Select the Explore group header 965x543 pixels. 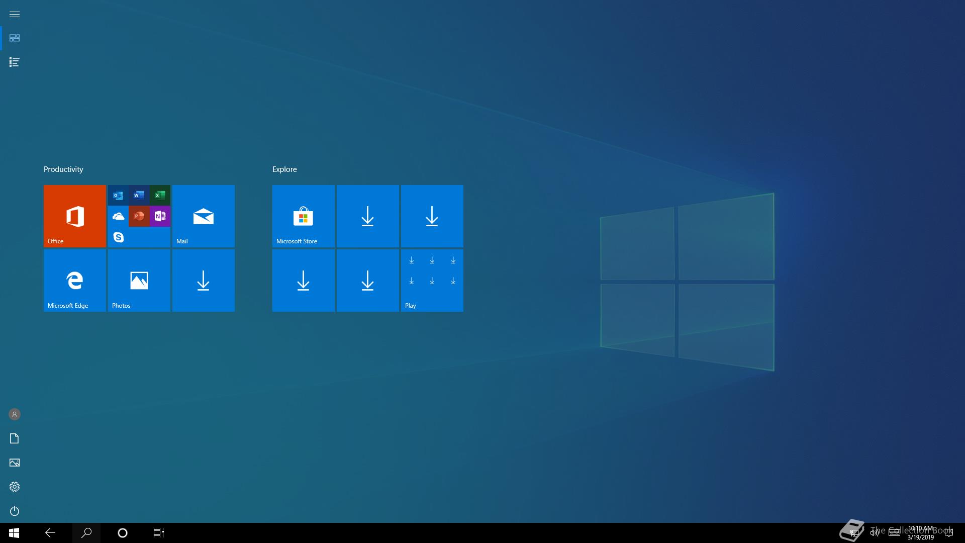(284, 169)
